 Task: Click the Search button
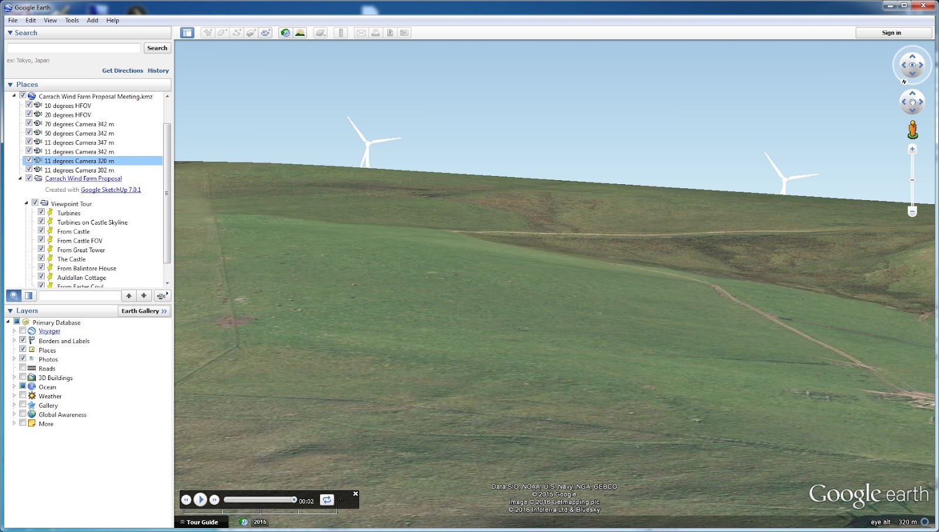coord(157,48)
